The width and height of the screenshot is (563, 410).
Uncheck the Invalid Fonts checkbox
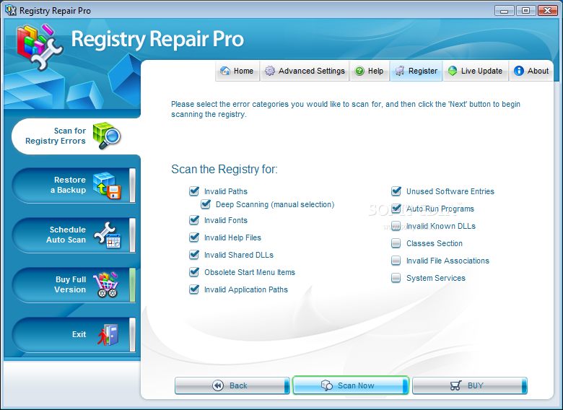click(x=194, y=219)
